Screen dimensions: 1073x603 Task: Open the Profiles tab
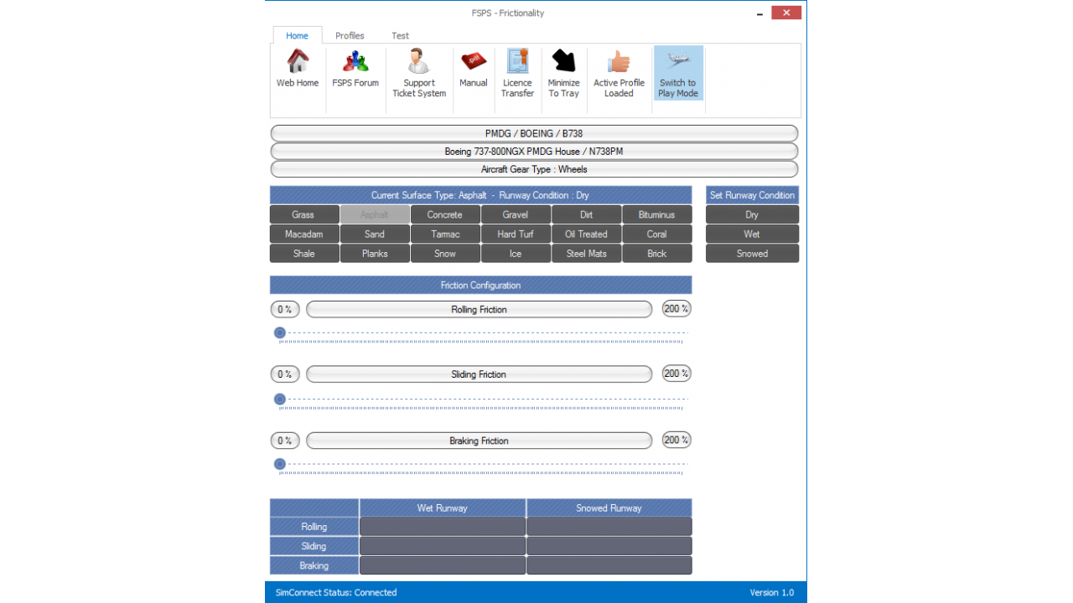pos(350,36)
